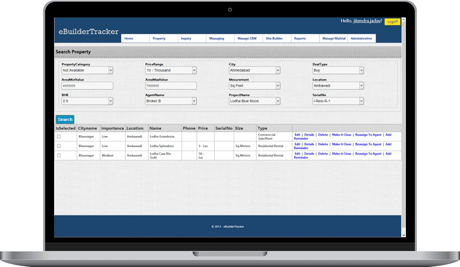This screenshot has width=460, height=267.
Task: Click the scrollbar down arrow at page bottom
Action: pos(404,234)
